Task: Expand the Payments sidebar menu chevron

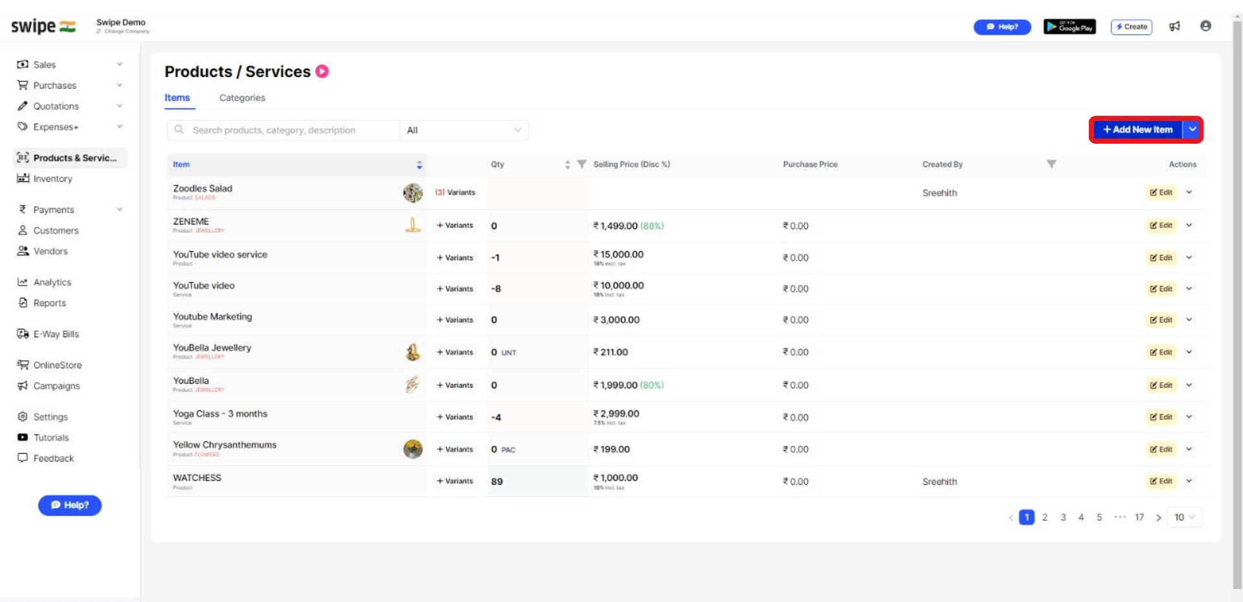Action: click(120, 209)
